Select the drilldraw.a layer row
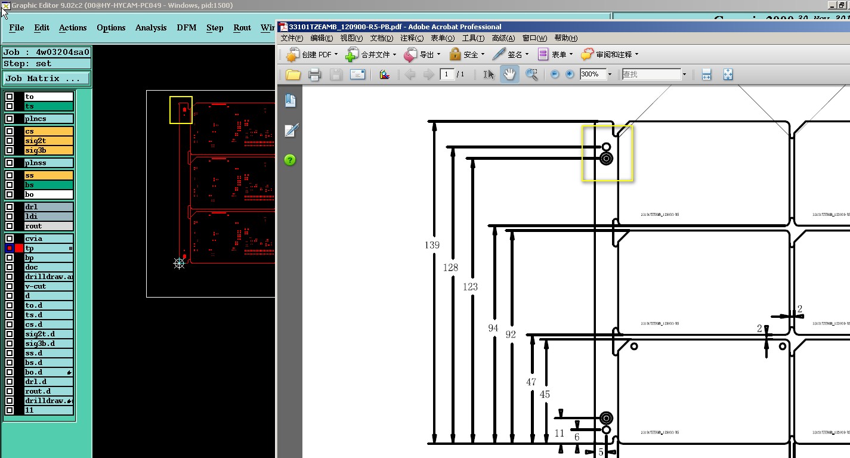 point(49,277)
